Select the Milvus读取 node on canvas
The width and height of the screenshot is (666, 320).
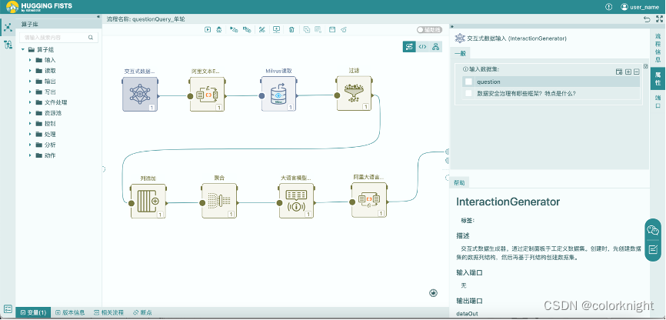[278, 94]
